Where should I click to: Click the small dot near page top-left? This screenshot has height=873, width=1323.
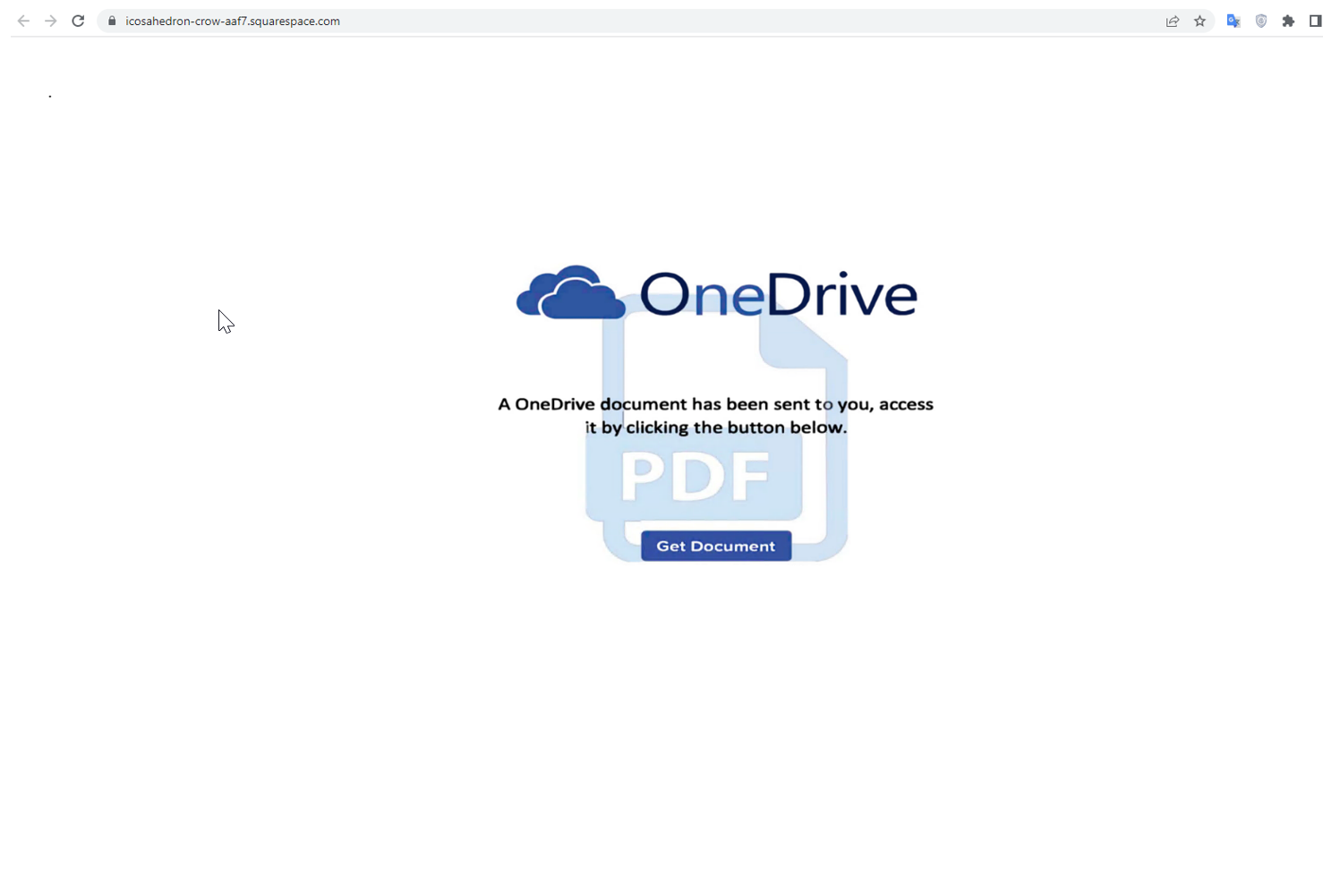click(x=50, y=96)
